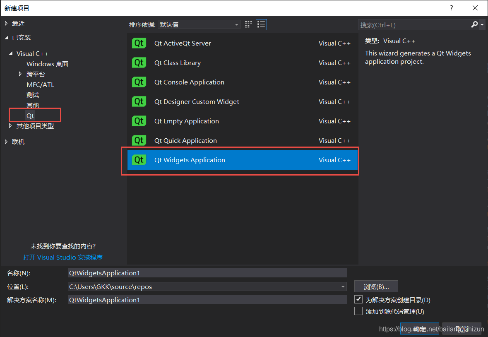This screenshot has width=488, height=337.
Task: Click the Qt Designer Custom Widget icon
Action: [139, 101]
